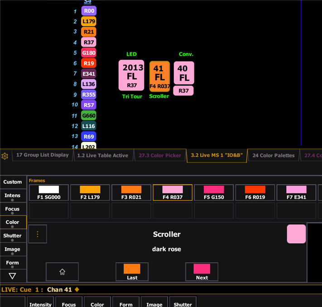
Task: Select LED channel 2013 tile
Action: pyautogui.click(x=131, y=75)
